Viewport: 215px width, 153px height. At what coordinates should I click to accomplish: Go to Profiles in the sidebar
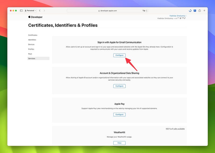[x=31, y=49]
